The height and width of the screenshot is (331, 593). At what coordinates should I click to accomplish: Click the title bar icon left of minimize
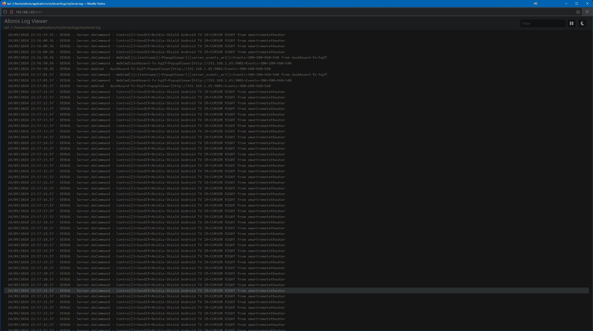click(x=535, y=4)
